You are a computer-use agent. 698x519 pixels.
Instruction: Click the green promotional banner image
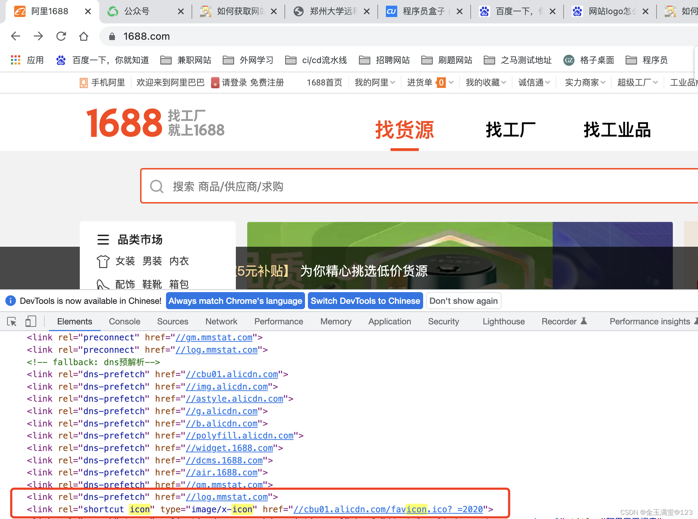point(400,255)
